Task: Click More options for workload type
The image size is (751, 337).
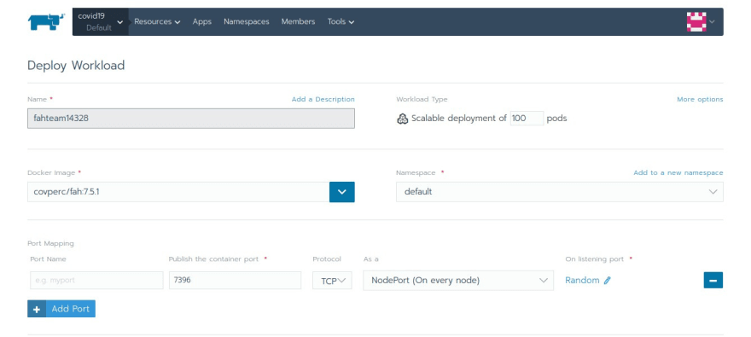Action: (700, 99)
